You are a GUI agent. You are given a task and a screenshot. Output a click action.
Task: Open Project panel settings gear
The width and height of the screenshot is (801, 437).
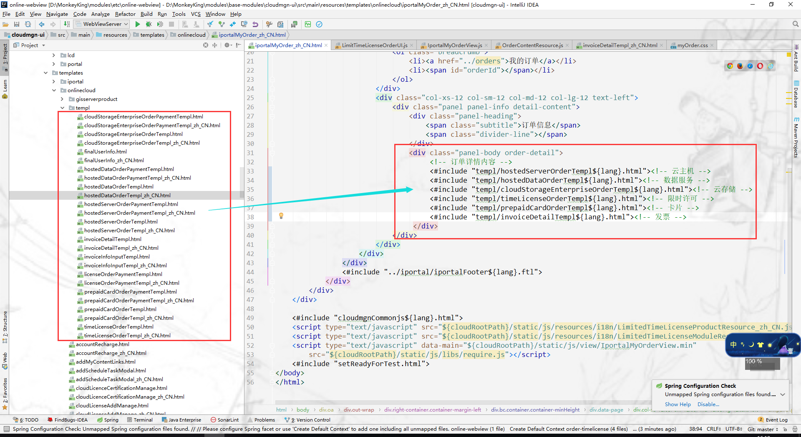(x=227, y=45)
